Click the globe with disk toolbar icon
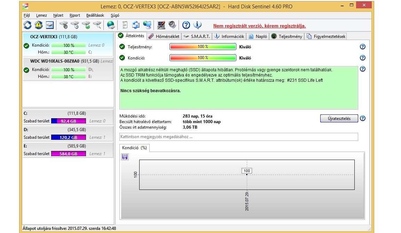Image resolution: width=401 pixels, height=233 pixels. pos(111,25)
